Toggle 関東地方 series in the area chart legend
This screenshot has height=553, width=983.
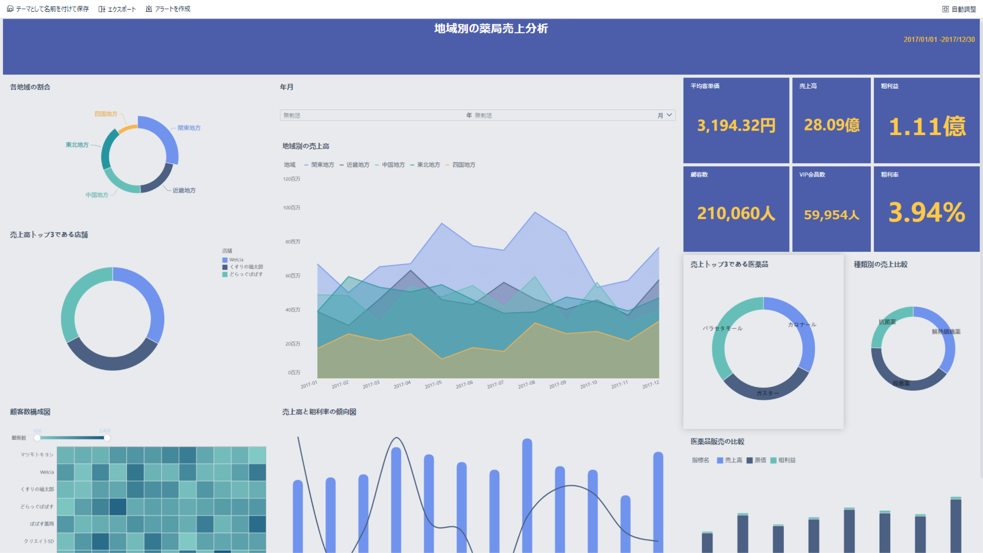click(x=322, y=165)
